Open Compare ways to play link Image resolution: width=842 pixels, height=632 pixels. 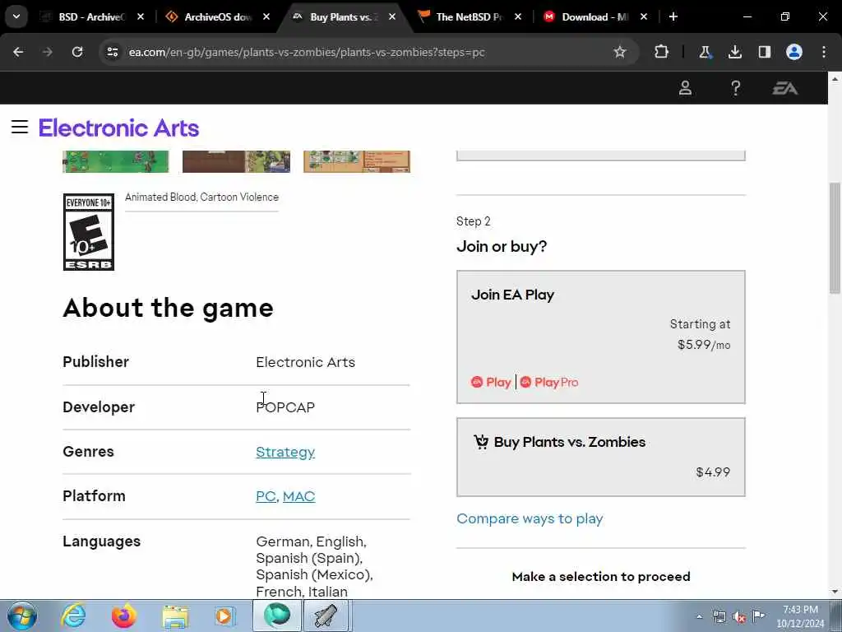530,518
